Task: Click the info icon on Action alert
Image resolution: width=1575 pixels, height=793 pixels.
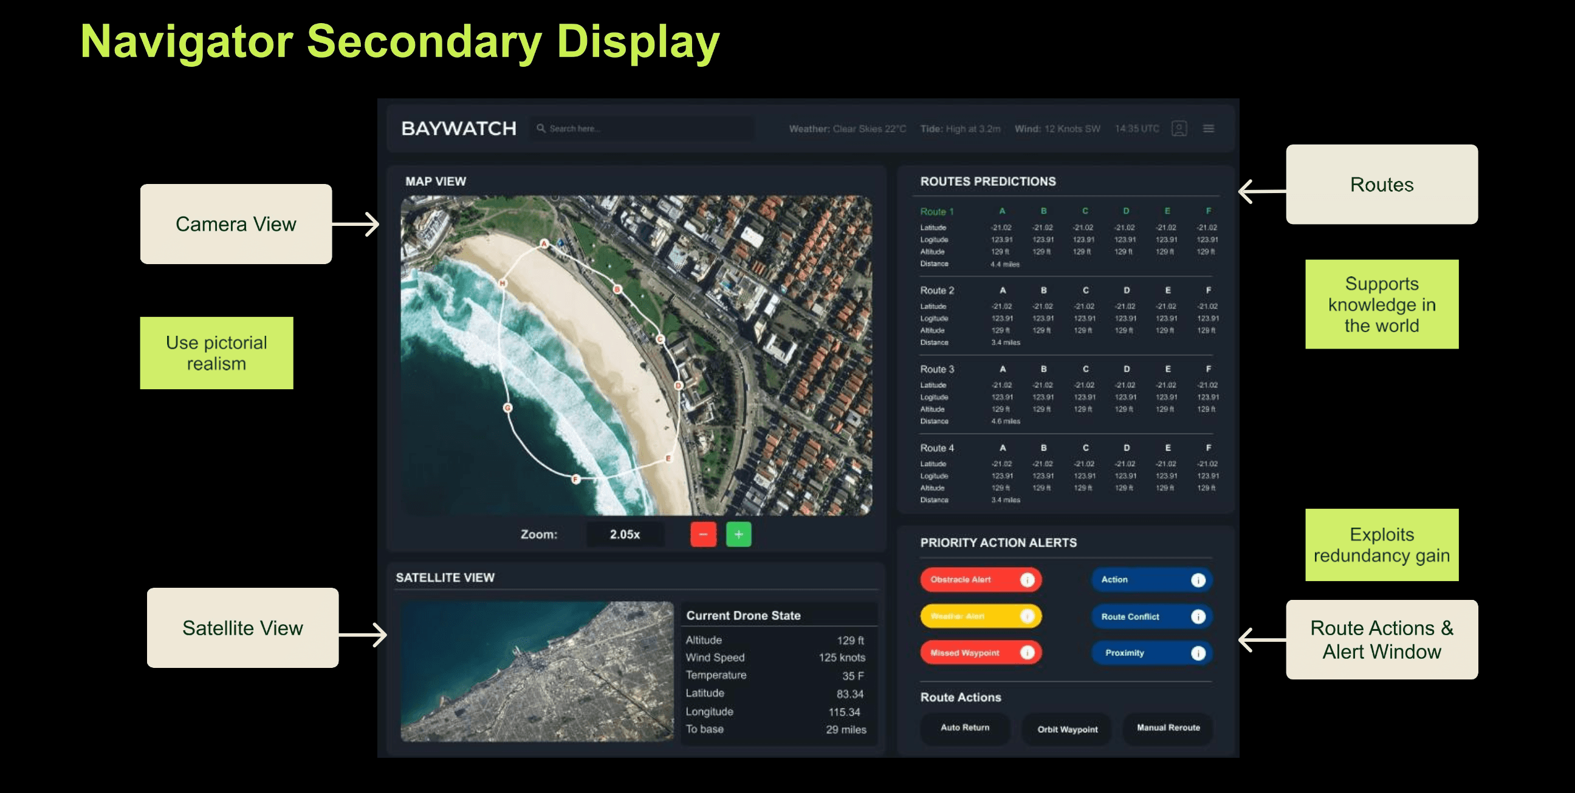Action: [1198, 580]
